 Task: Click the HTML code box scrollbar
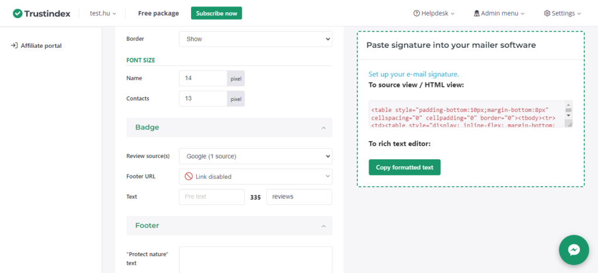click(x=568, y=114)
